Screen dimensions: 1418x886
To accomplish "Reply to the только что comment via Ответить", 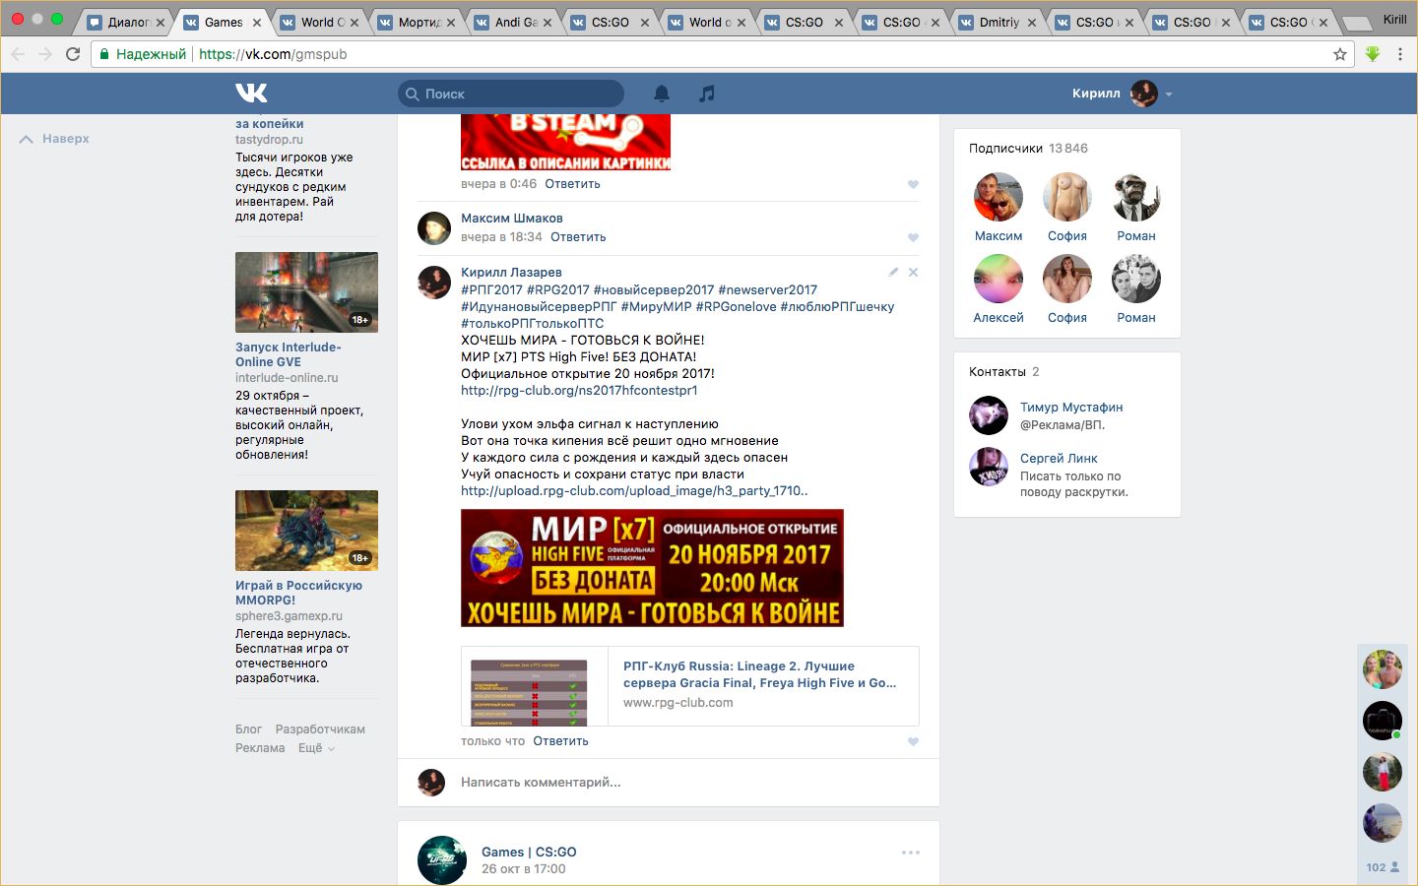I will (x=560, y=741).
